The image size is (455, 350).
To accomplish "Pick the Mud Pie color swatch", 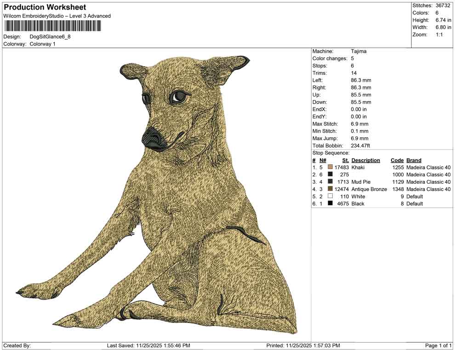I will pyautogui.click(x=330, y=182).
